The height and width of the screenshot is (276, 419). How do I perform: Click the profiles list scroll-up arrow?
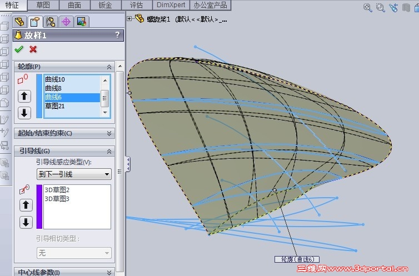105,80
